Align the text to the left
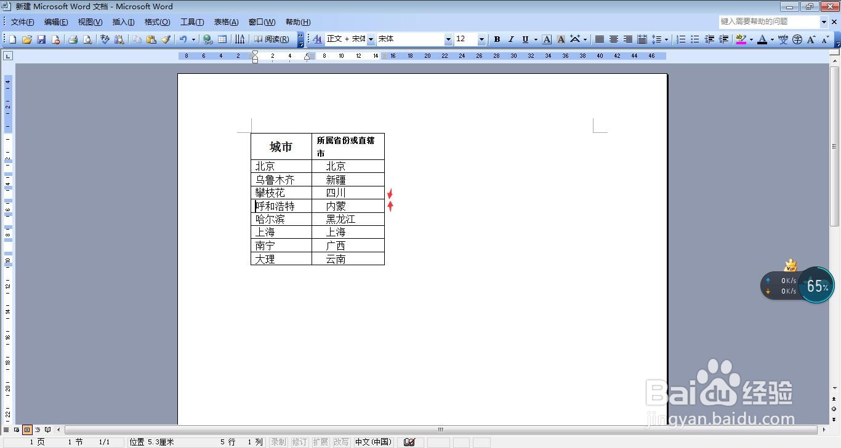The image size is (841, 448). [x=599, y=39]
